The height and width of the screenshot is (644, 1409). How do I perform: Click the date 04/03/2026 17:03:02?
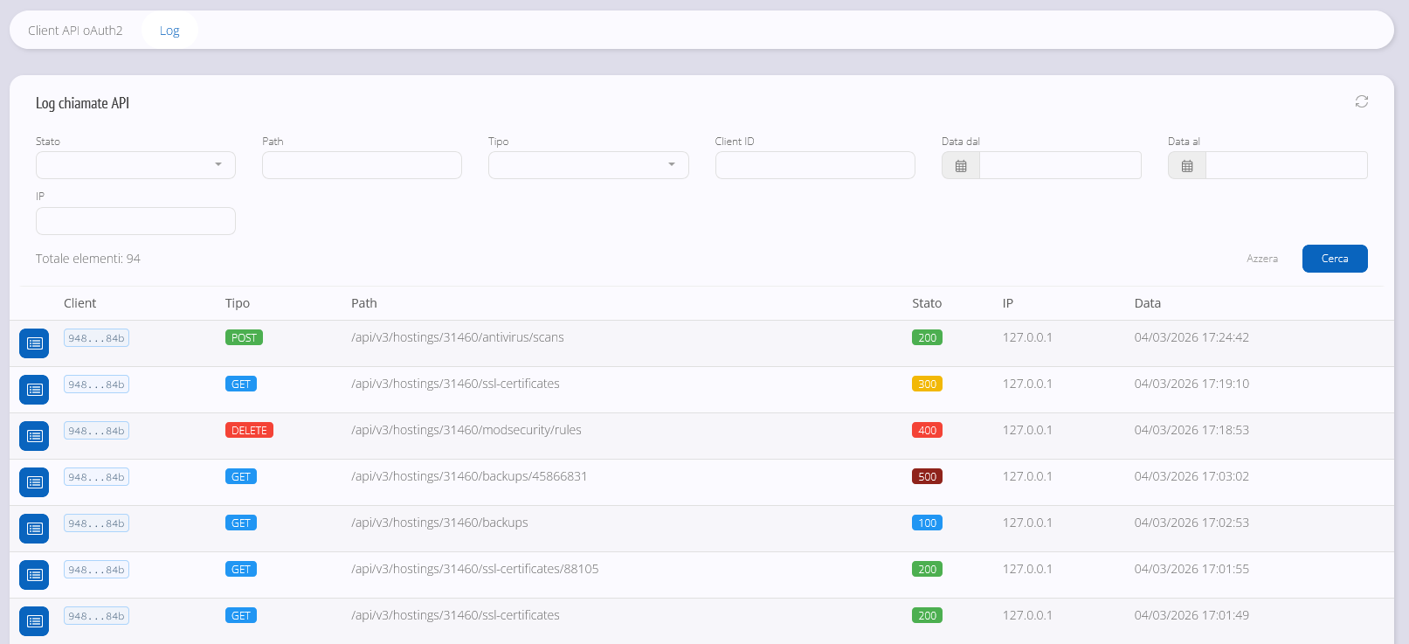(1191, 476)
